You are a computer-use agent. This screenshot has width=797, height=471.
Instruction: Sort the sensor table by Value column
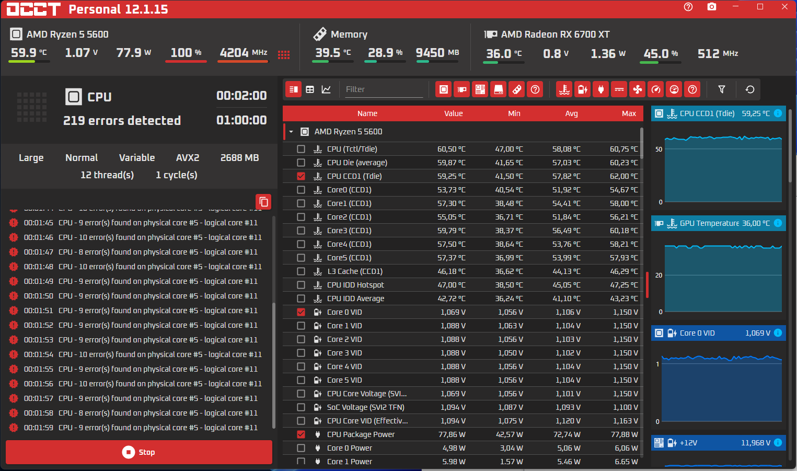coord(454,113)
